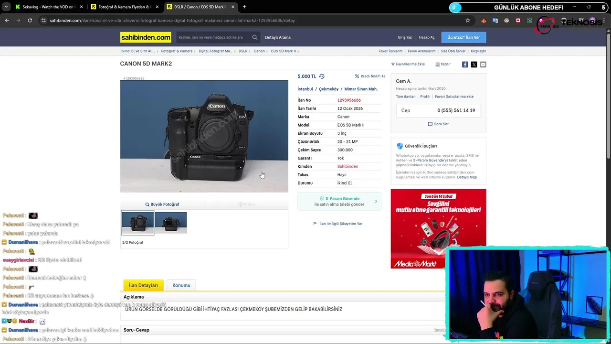This screenshot has width=611, height=344.
Task: Open the tab search dropdown arrow
Action: (6, 7)
